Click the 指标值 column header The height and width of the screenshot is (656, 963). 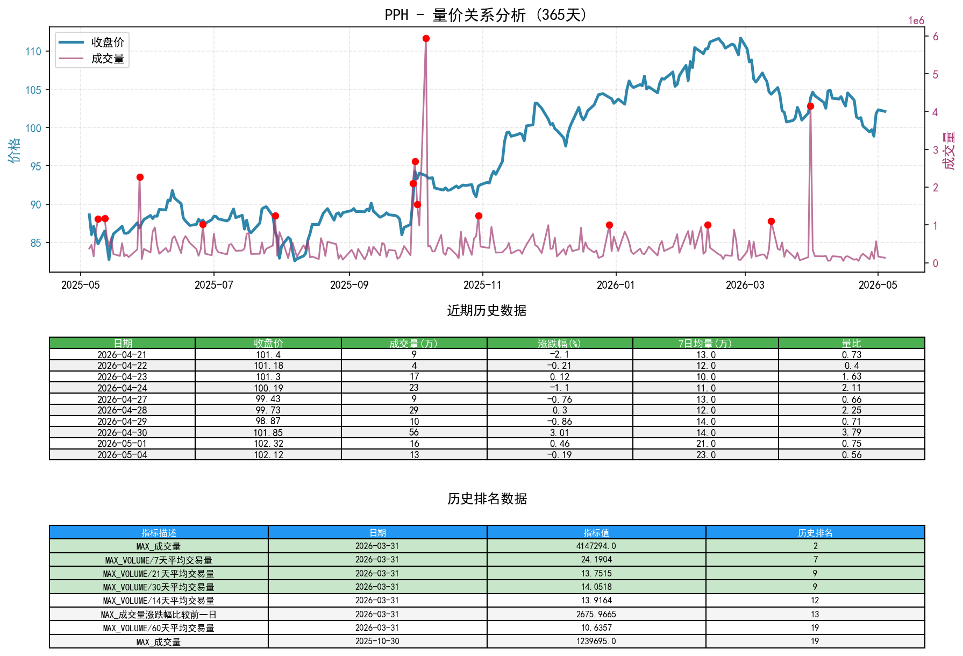click(x=596, y=532)
